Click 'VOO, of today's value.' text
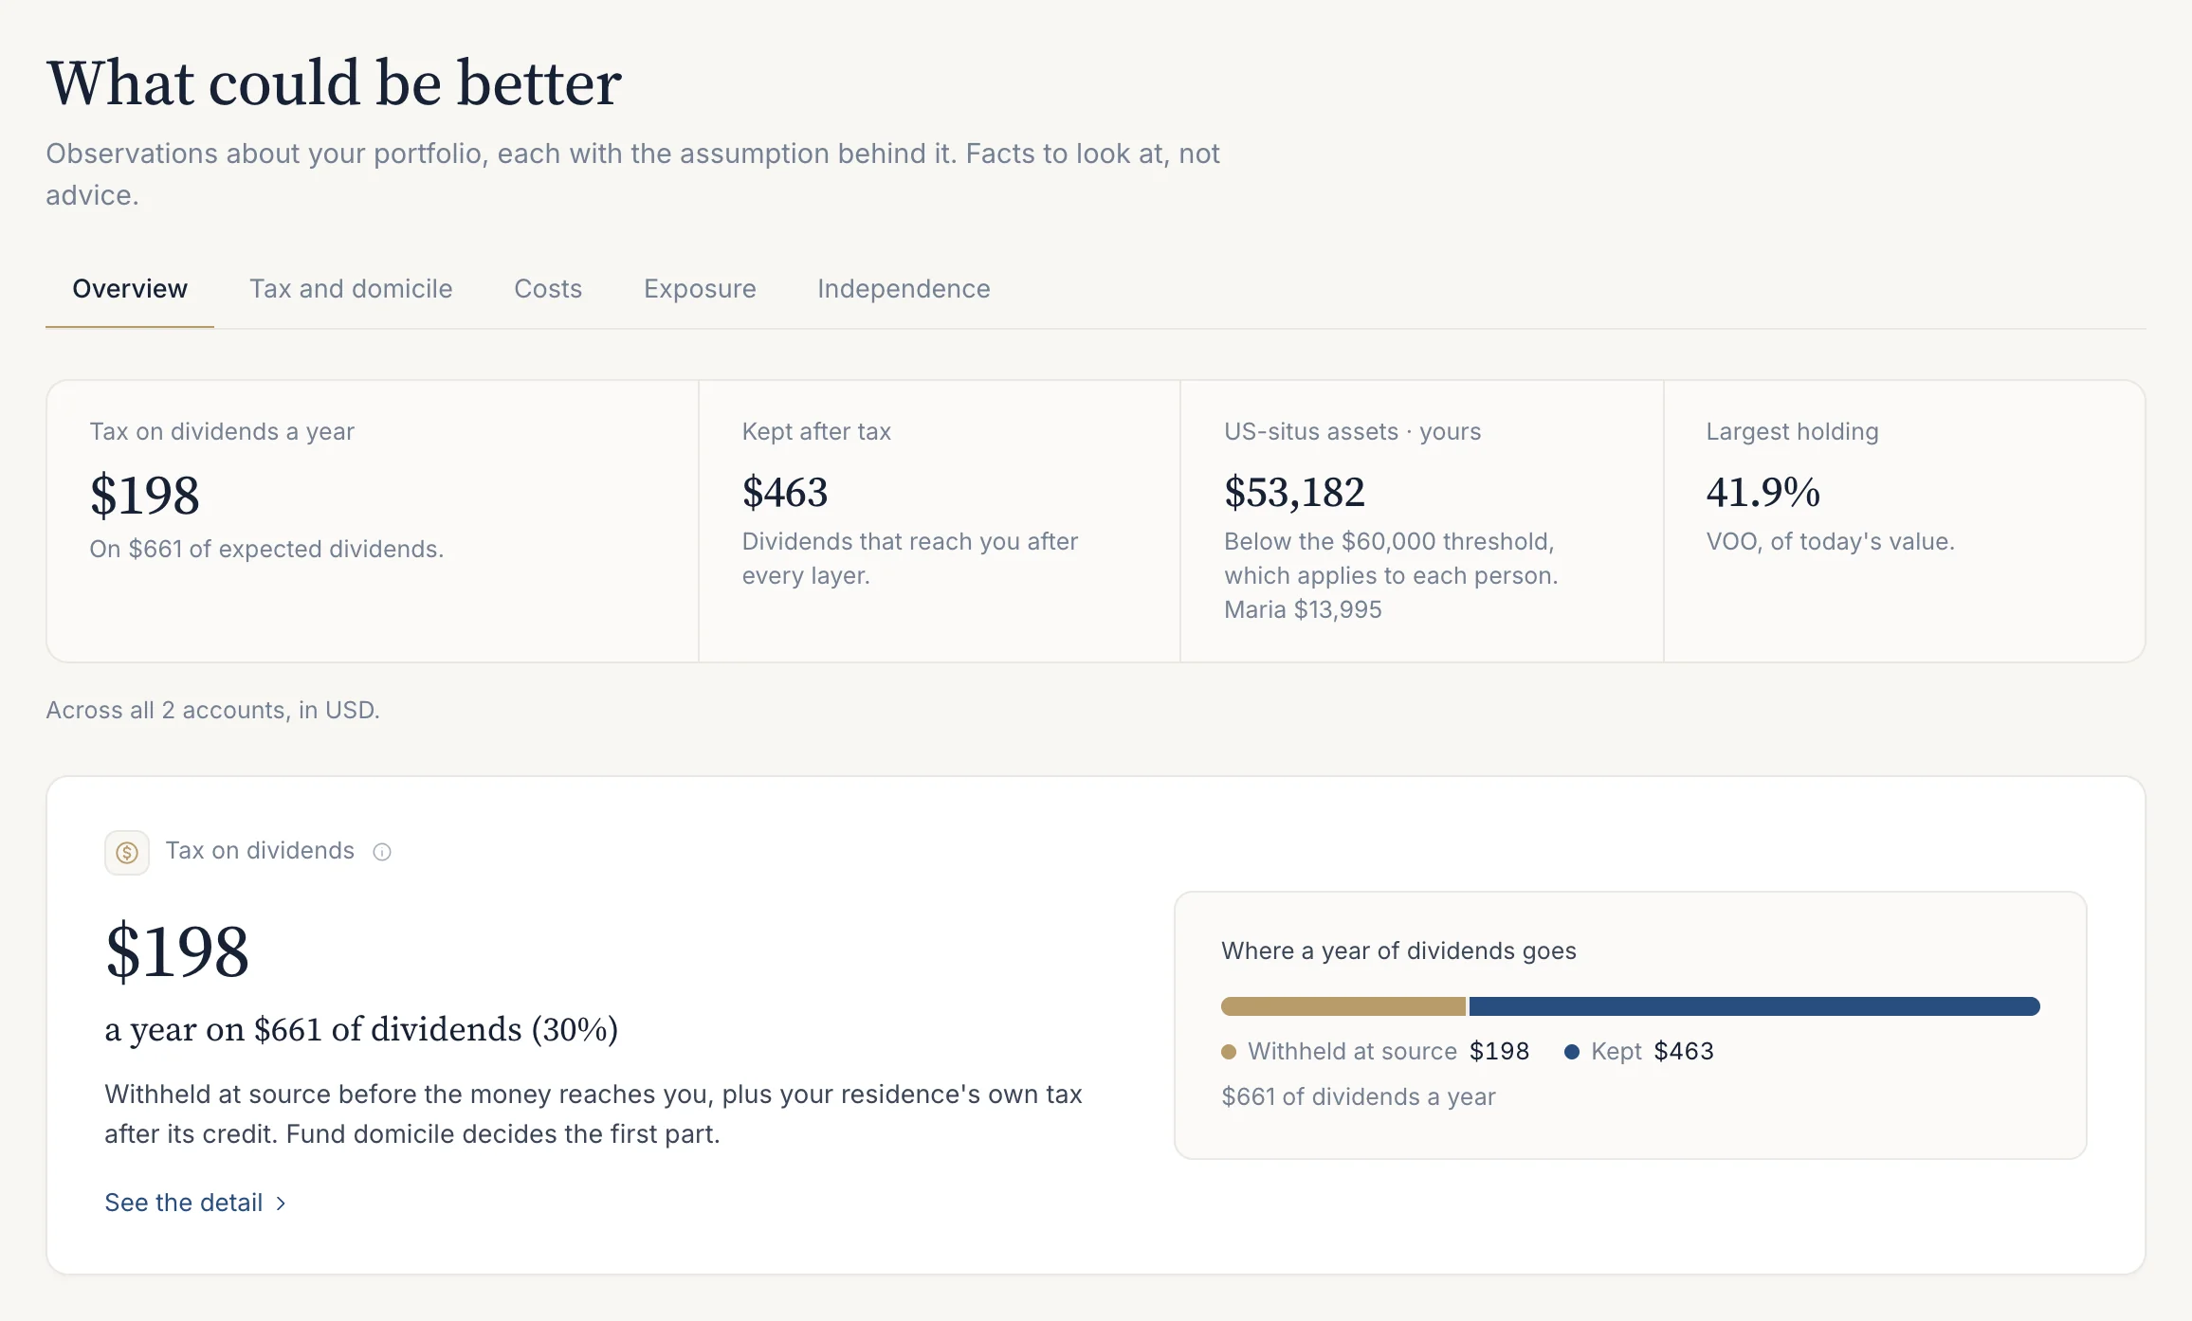The width and height of the screenshot is (2192, 1321). pos(1830,541)
